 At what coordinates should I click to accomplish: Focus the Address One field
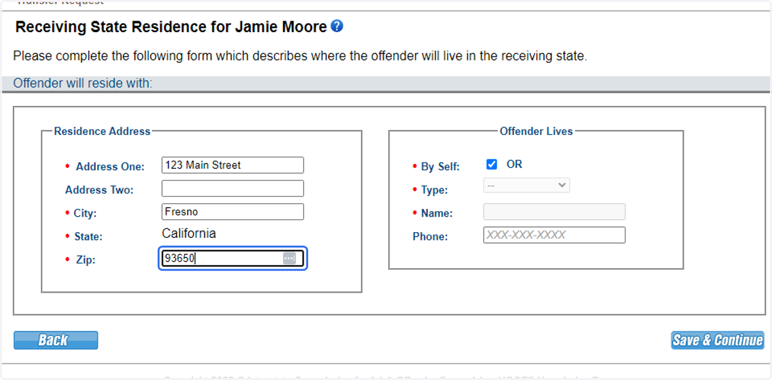coord(232,165)
